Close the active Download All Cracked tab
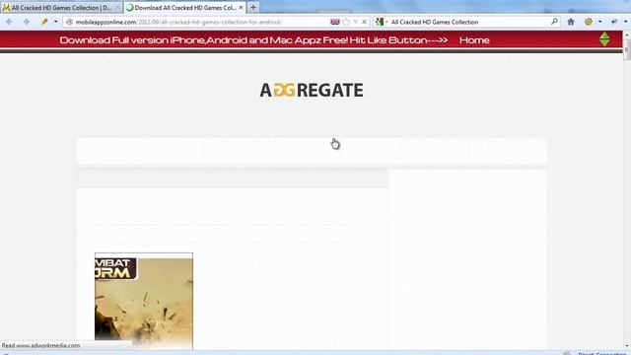This screenshot has height=355, width=631. [x=241, y=8]
